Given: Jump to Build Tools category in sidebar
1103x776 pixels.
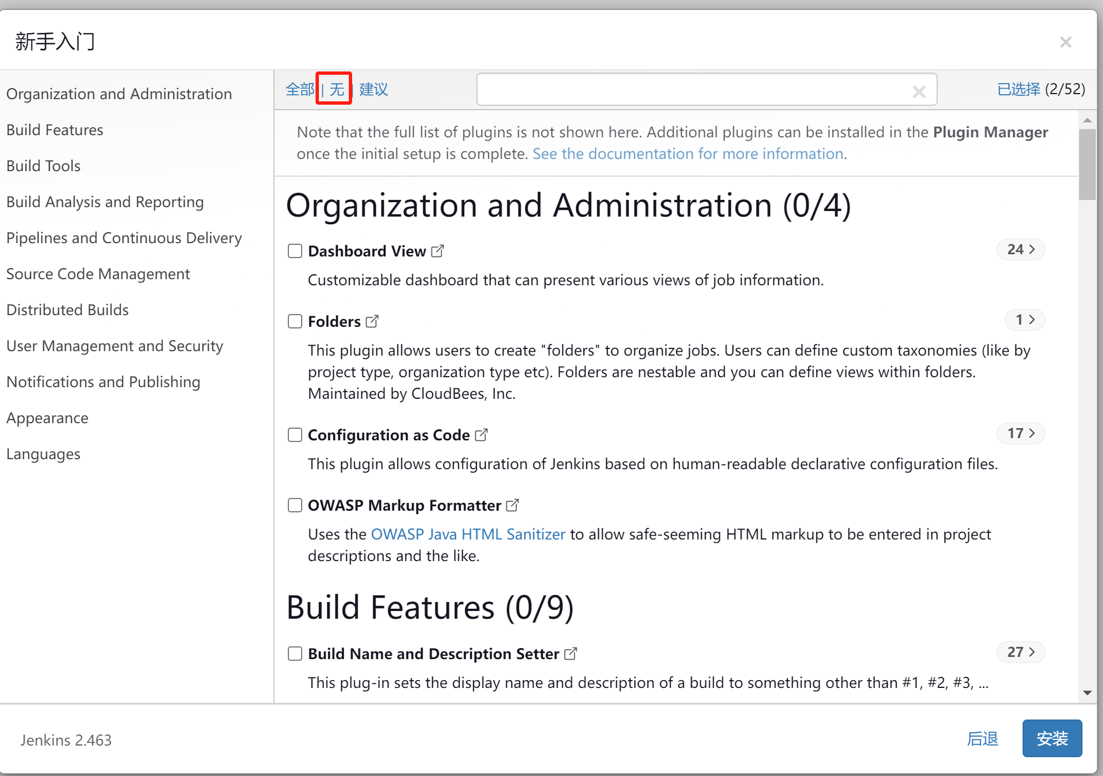Looking at the screenshot, I should tap(43, 166).
